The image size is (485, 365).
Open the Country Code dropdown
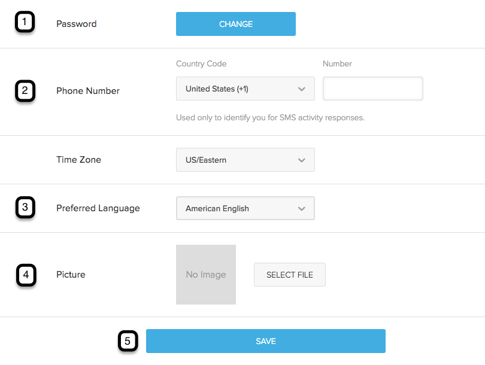point(245,89)
